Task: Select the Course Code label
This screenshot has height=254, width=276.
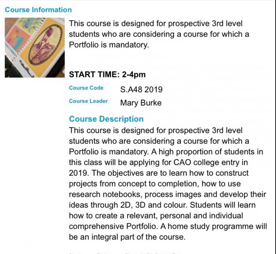Action: point(86,88)
